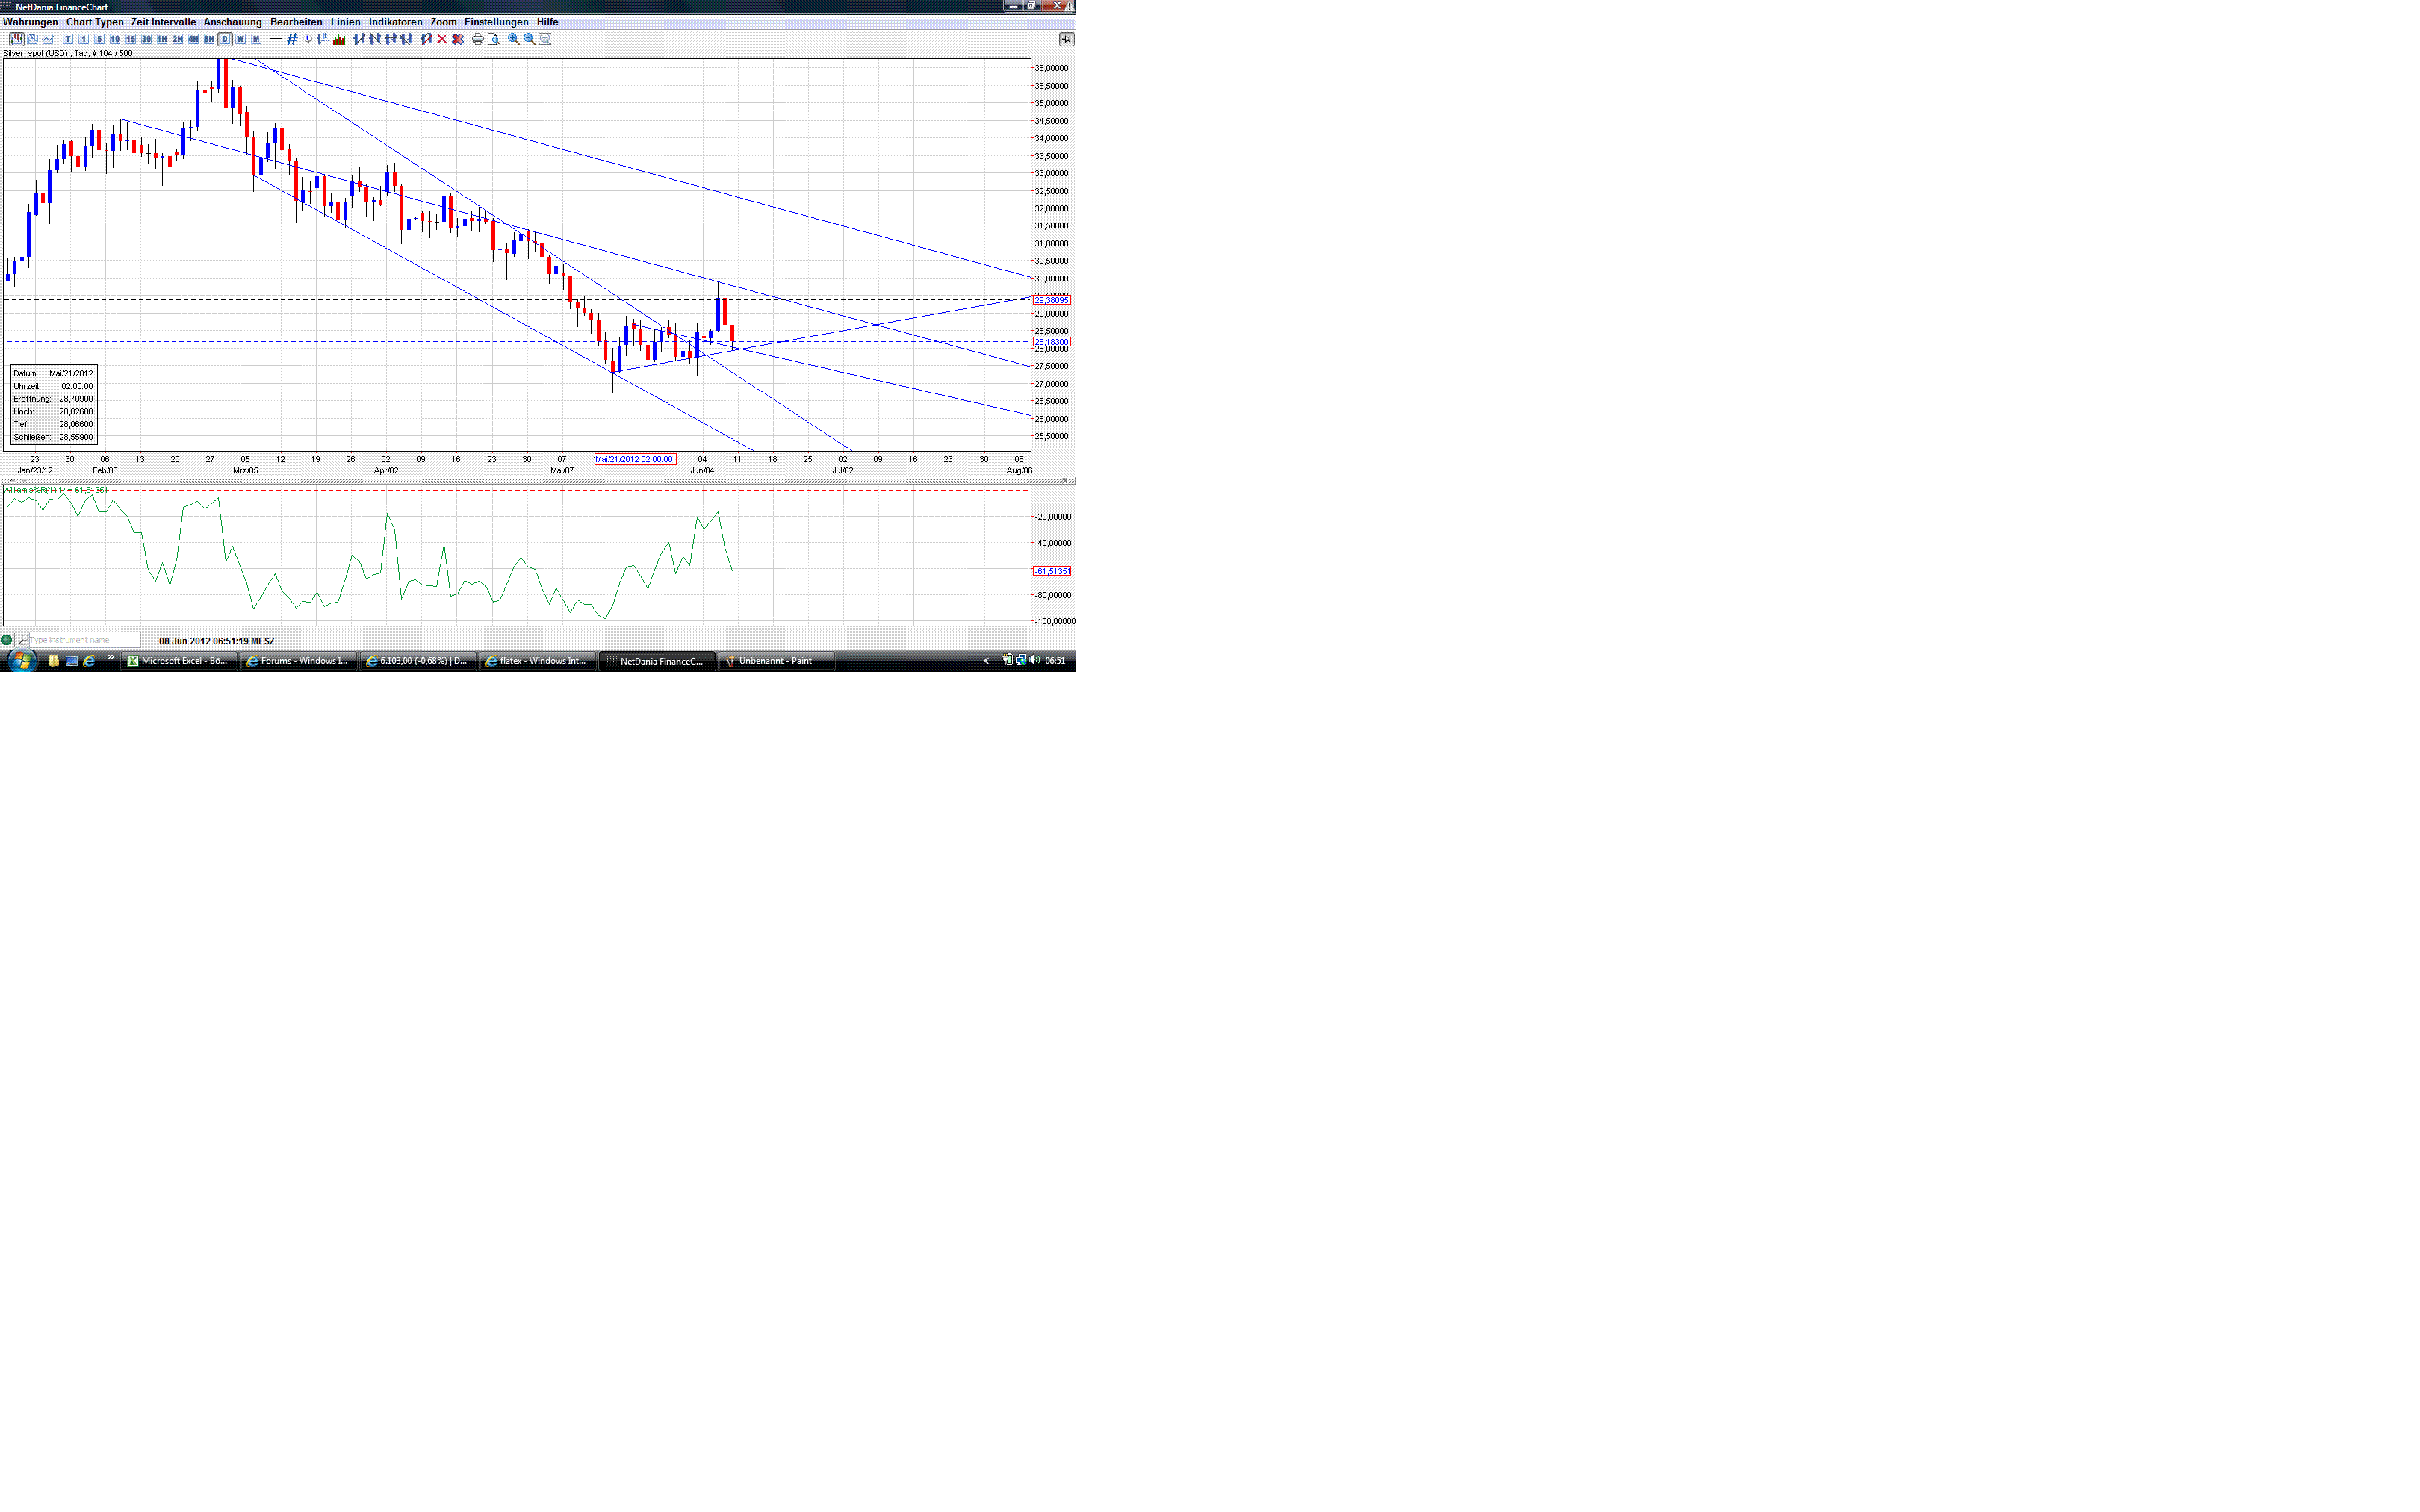Viewport: 2420px width, 1512px height.
Task: Click the printer icon
Action: tap(478, 39)
